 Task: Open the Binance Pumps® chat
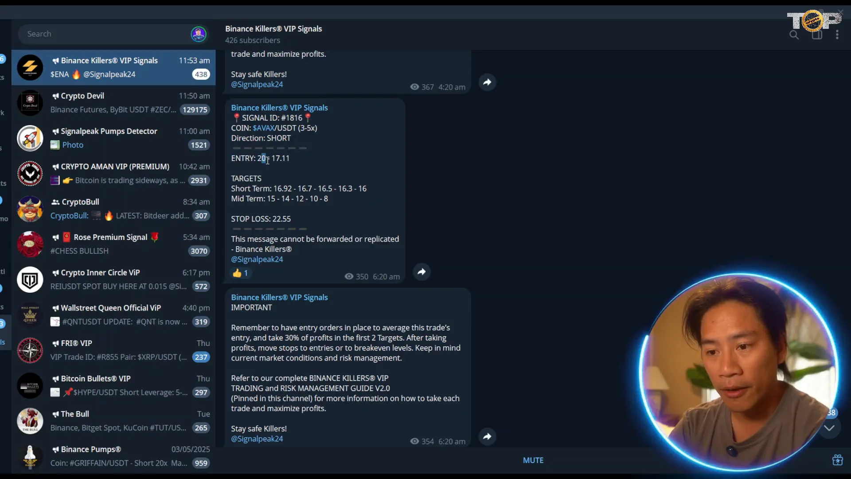[x=113, y=456]
